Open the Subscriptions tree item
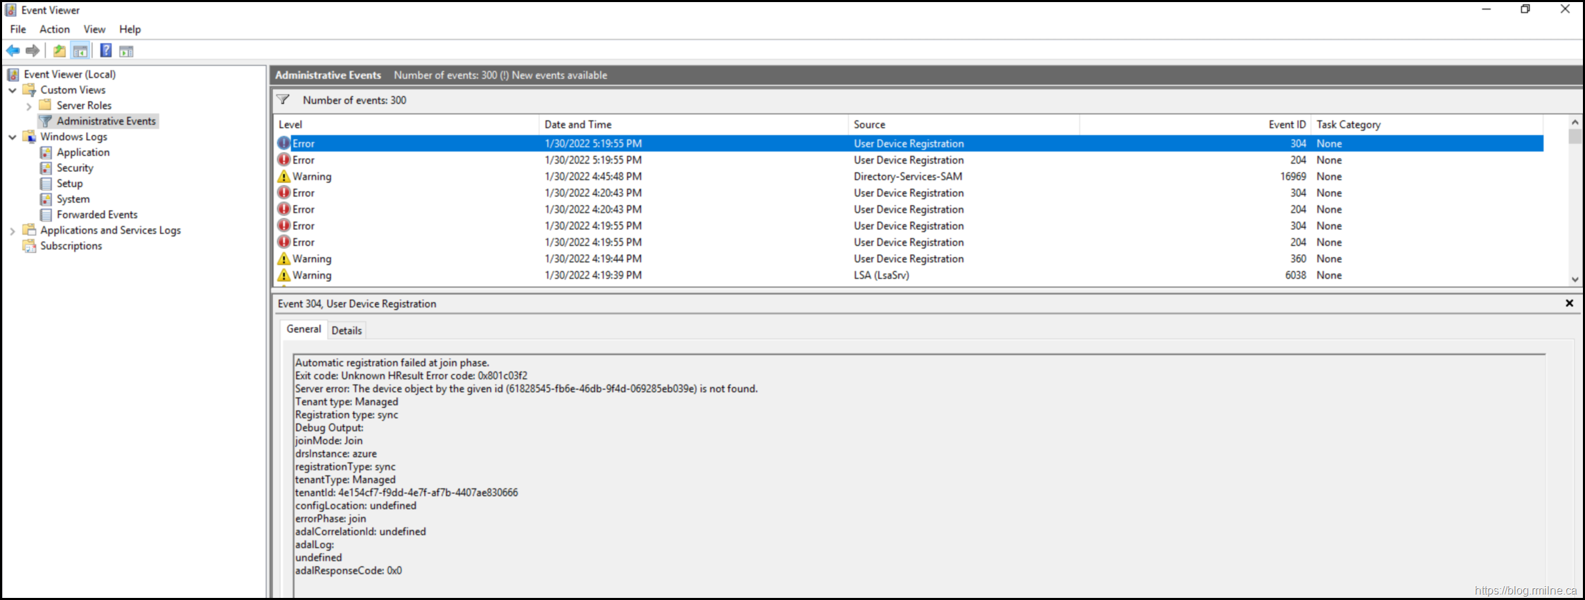Viewport: 1585px width, 600px height. point(71,246)
